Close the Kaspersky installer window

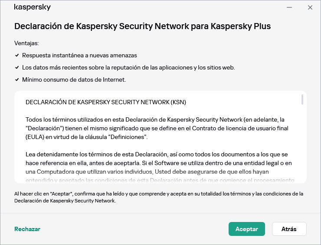tap(310, 7)
